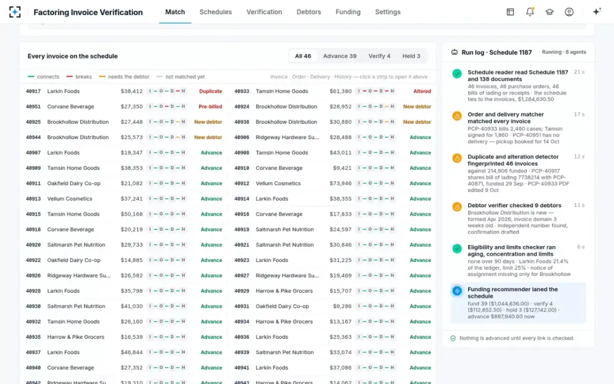
Task: Click Larkin Foods on invoice 40936
Action: 272,337
